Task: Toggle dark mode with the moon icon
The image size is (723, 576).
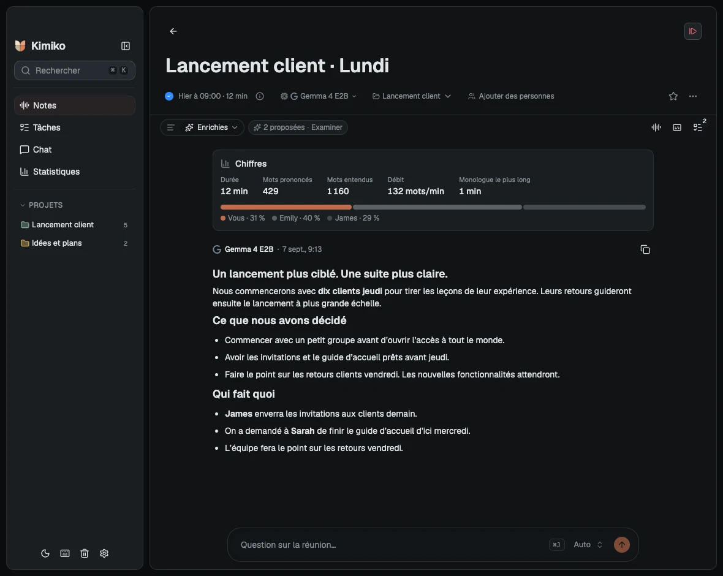Action: tap(45, 553)
